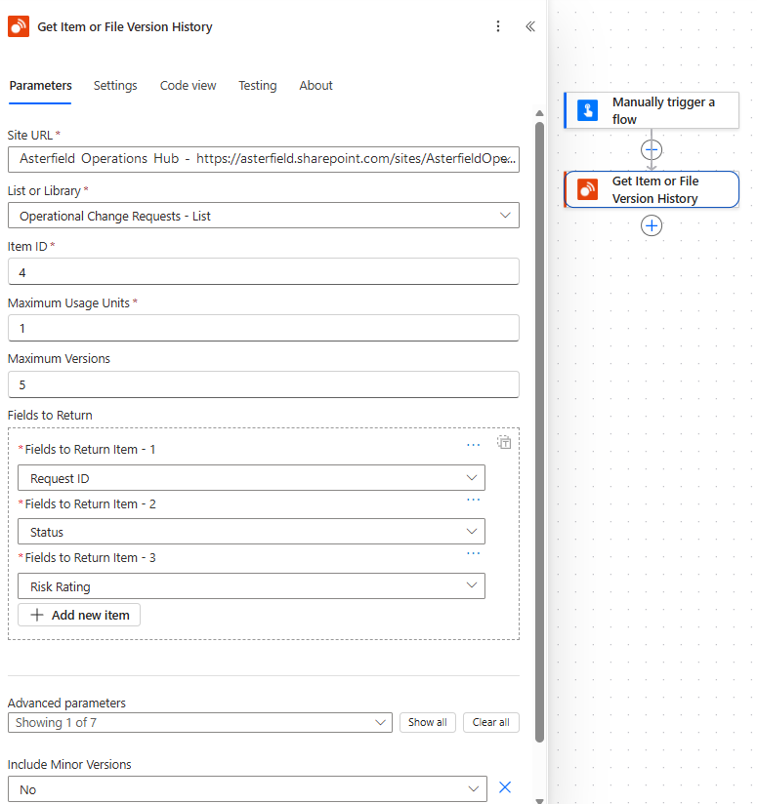Click Show all advanced parameters
Viewport: 757px width, 804px height.
[x=428, y=722]
